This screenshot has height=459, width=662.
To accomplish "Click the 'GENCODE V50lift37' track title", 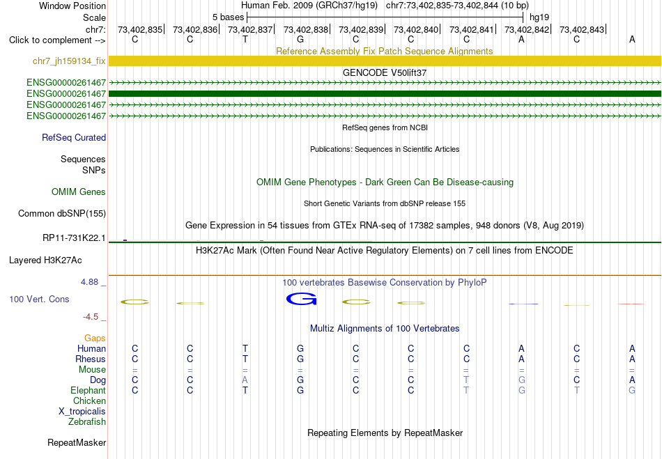I will click(x=384, y=72).
